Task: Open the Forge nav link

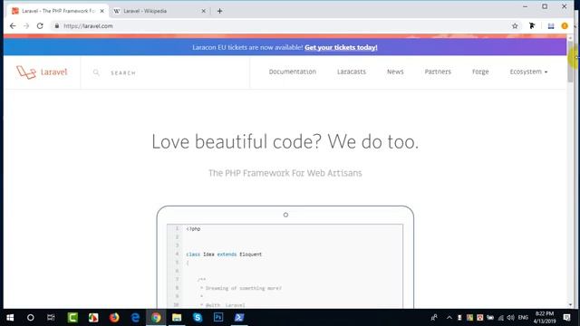Action: 480,72
